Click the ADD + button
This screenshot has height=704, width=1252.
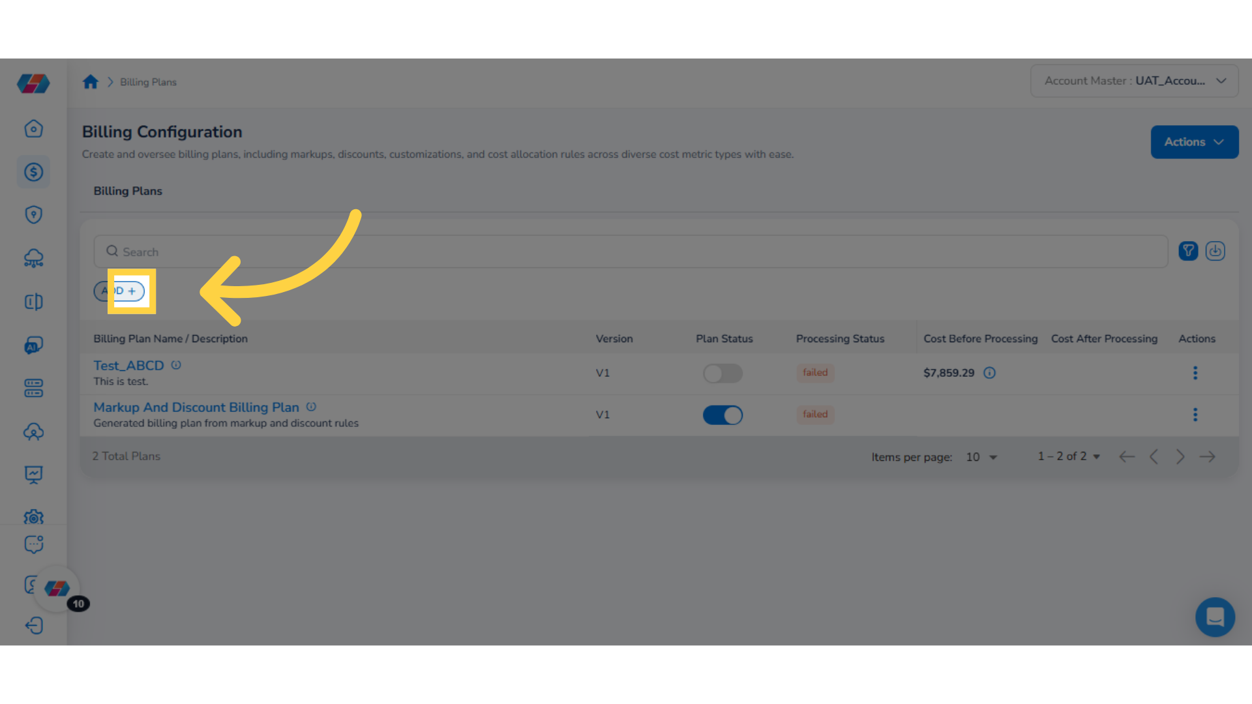119,291
